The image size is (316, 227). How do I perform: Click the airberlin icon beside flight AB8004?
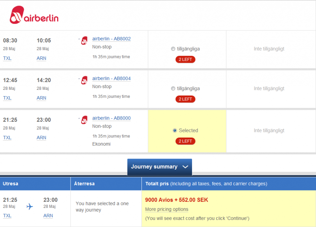(x=84, y=80)
